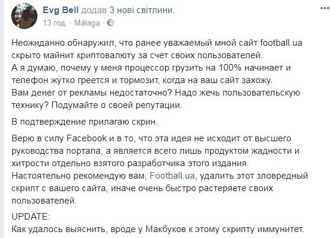Viewport: 330px width, 238px height.
Task: Click the line 'В подтверждение прилагаю скрин.'
Action: pos(85,122)
